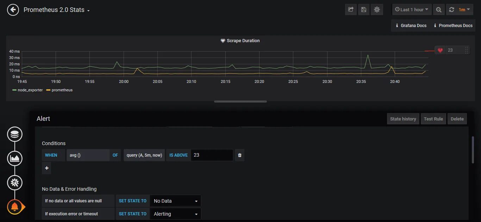Click the No Data & Error Handling heading
Screen dimensions: 481x222
pyautogui.click(x=69, y=189)
